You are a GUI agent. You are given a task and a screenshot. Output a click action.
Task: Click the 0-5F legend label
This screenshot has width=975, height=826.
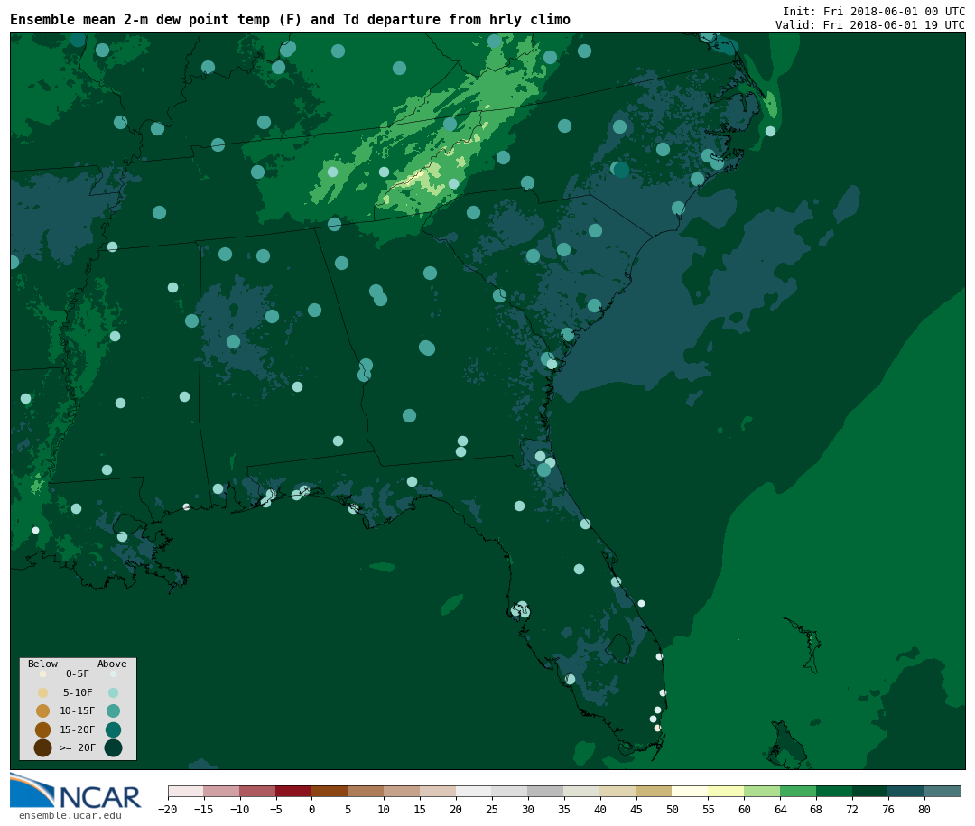click(77, 673)
